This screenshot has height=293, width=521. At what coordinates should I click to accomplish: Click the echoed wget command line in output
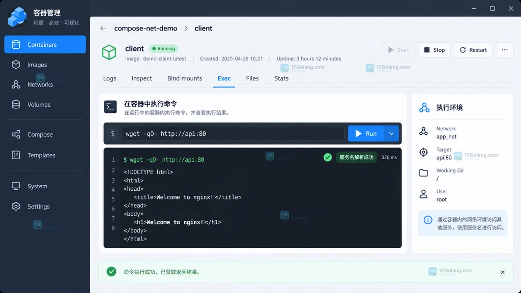point(164,160)
